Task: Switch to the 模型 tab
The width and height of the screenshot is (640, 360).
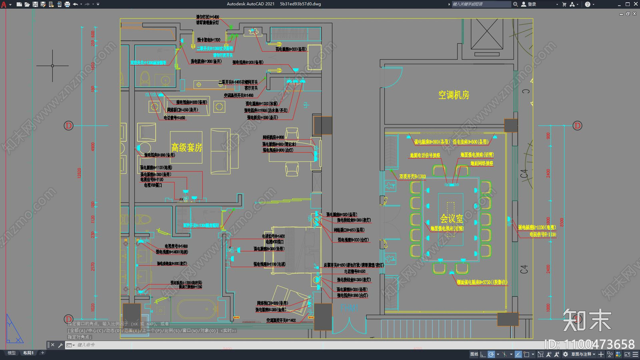Action: pos(12,353)
